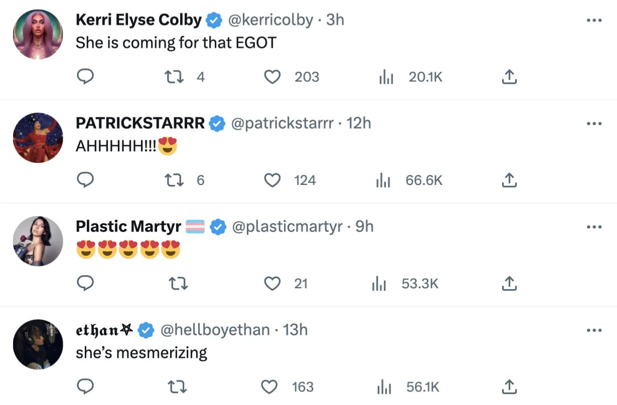Open the @patrickstarrr handle link
Screen dimensions: 617x405
[x=282, y=123]
